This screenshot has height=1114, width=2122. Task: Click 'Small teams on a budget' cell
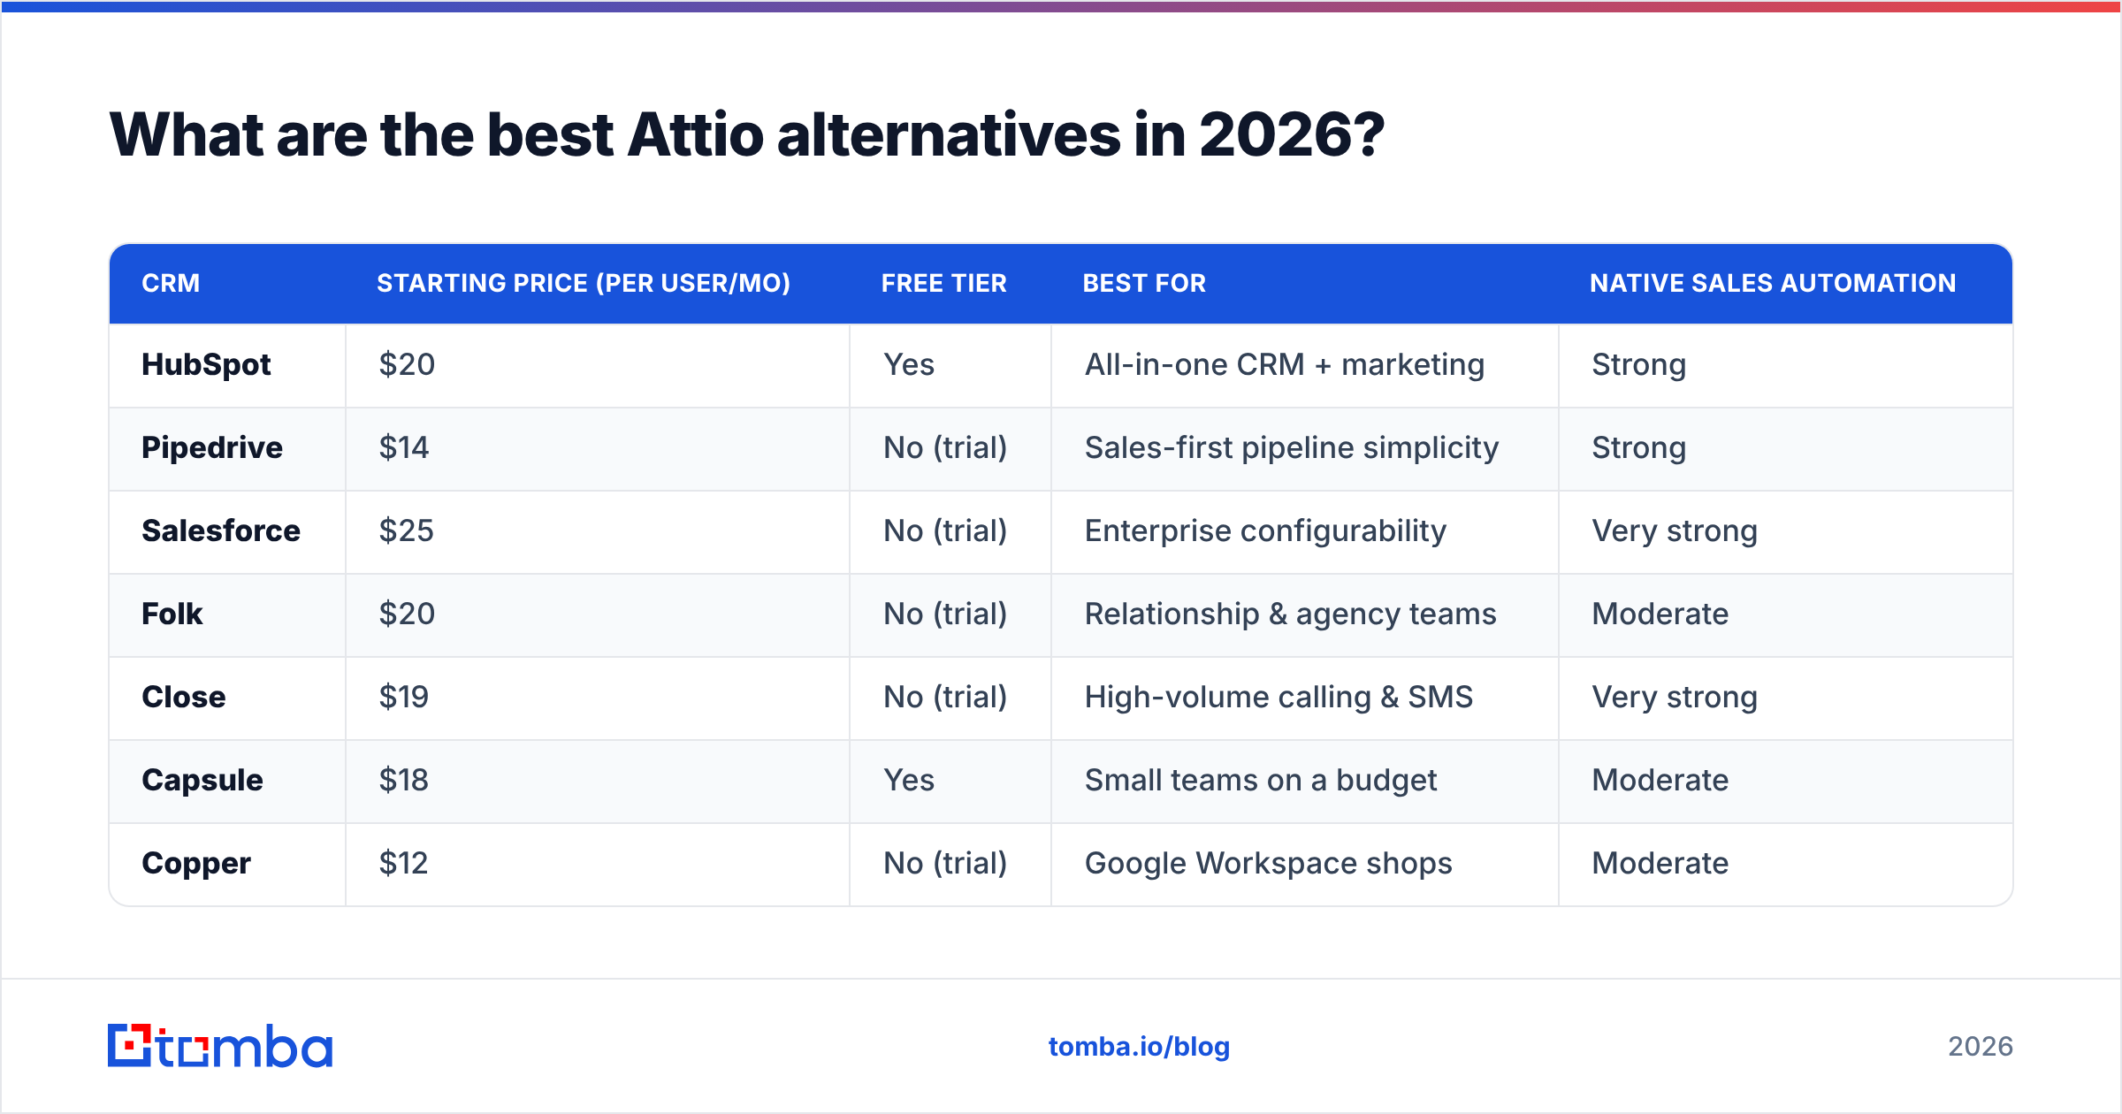pos(1261,780)
